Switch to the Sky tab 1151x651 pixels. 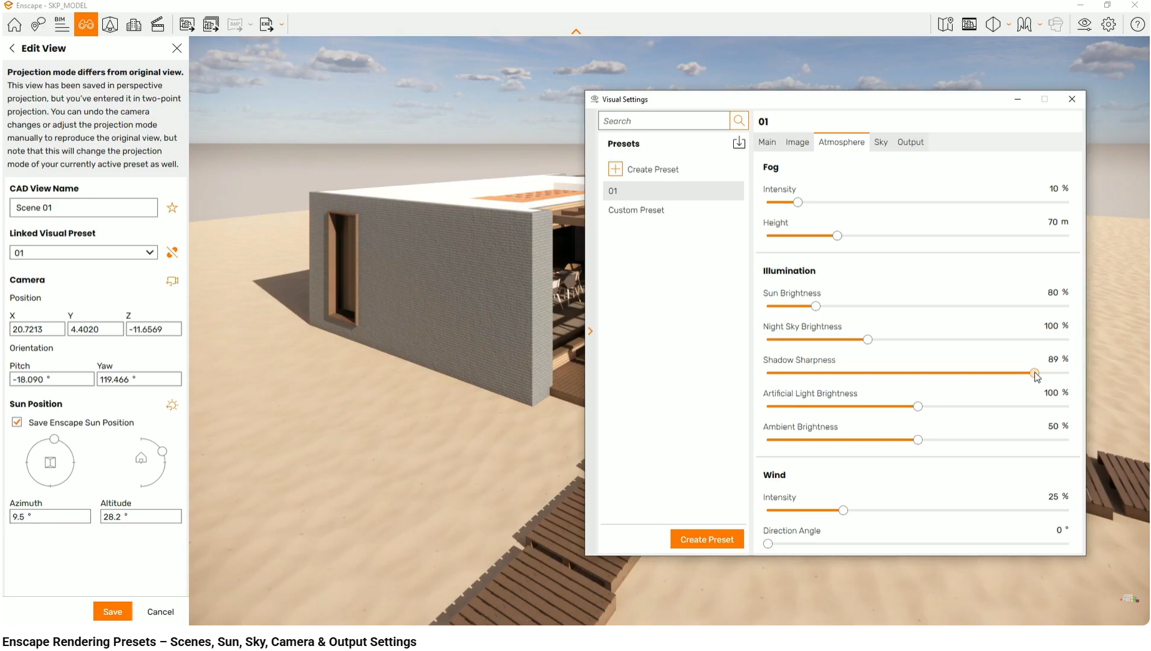pos(881,142)
